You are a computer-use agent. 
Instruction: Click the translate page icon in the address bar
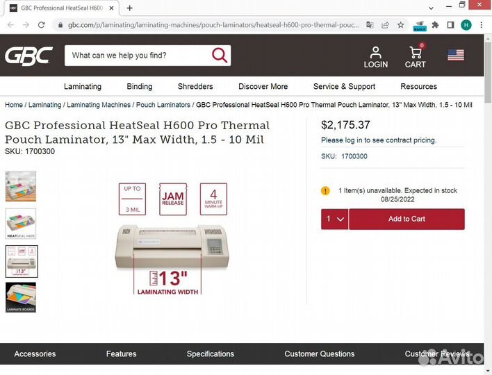(370, 25)
